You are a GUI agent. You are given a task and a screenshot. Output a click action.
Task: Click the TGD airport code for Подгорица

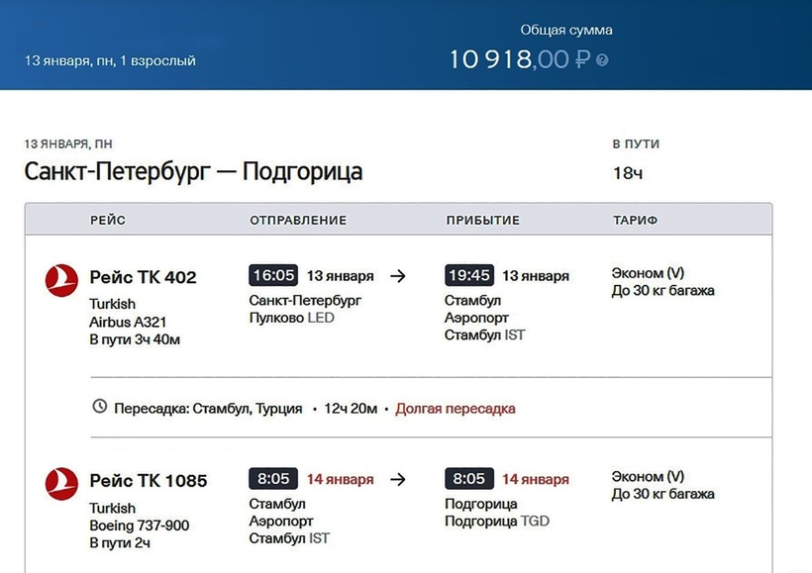(536, 522)
